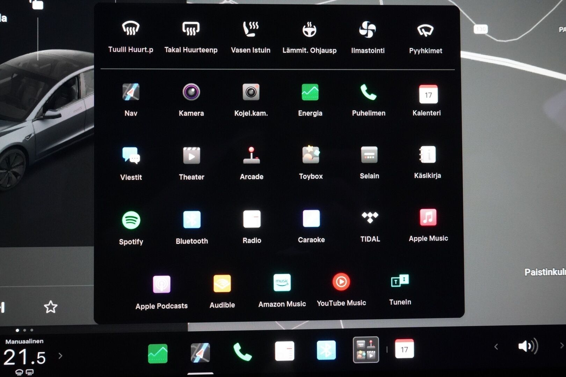Open the Viestit messages app
The image size is (566, 377).
tap(131, 163)
